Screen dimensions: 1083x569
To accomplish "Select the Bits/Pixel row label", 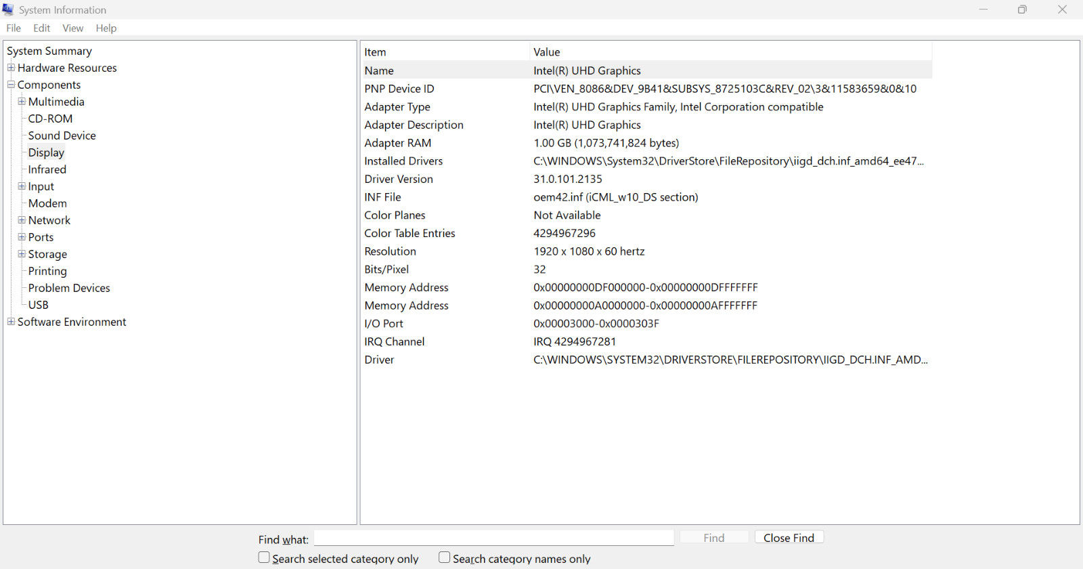I will coord(386,270).
